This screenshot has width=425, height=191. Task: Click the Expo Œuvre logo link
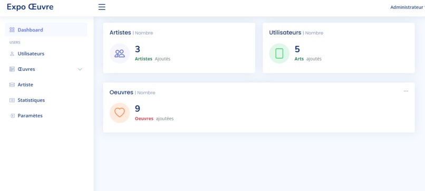[30, 7]
